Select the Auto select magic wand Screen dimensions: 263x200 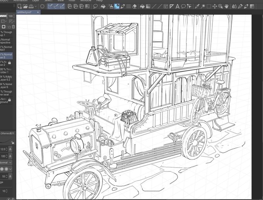203,6
